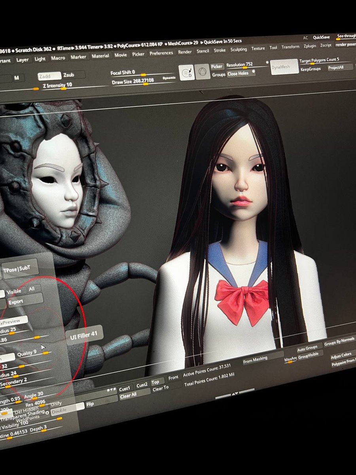Image resolution: width=356 pixels, height=475 pixels.
Task: Click the QuickSave button
Action: pyautogui.click(x=321, y=37)
